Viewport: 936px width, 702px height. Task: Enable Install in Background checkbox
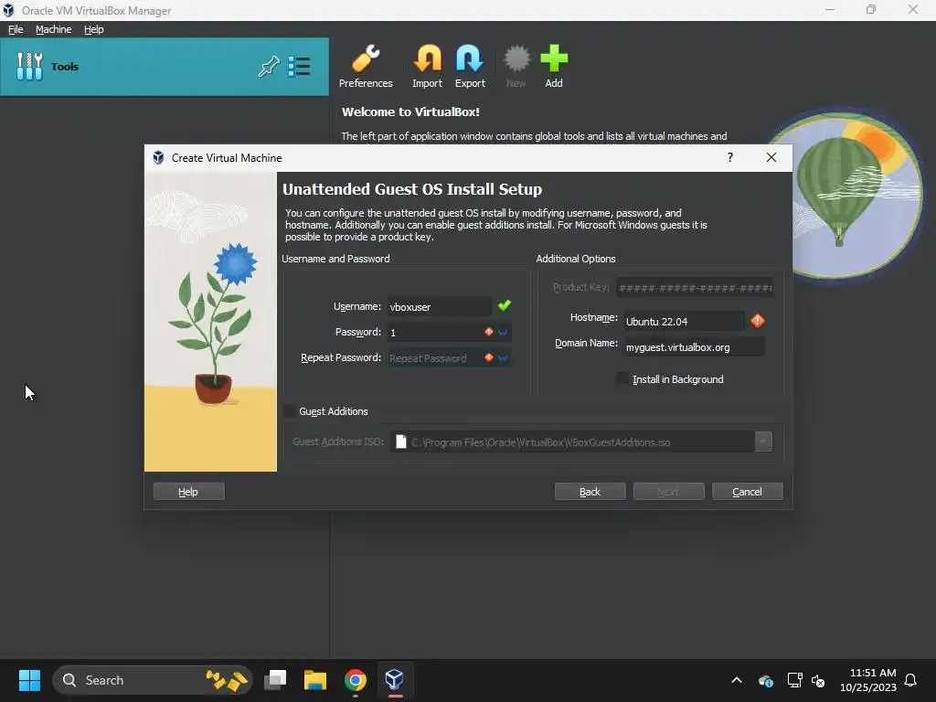tap(622, 379)
